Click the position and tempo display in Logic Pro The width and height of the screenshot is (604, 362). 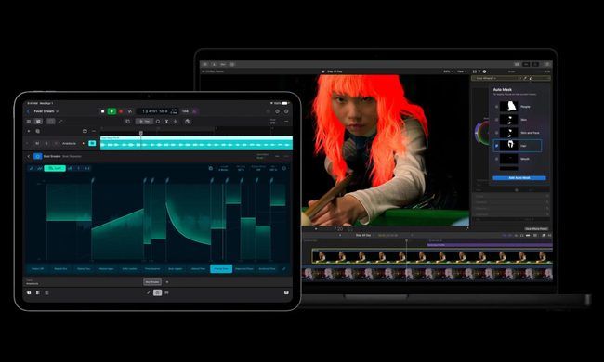point(157,111)
